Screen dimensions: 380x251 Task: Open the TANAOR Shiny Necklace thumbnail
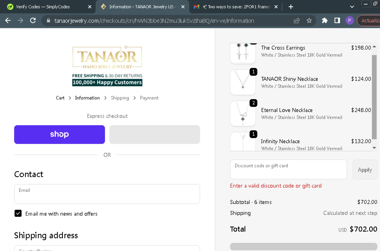coord(243,82)
